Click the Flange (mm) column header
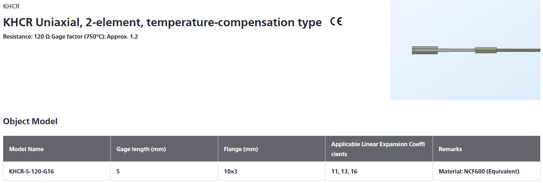Image resolution: width=543 pixels, height=183 pixels. pos(271,149)
